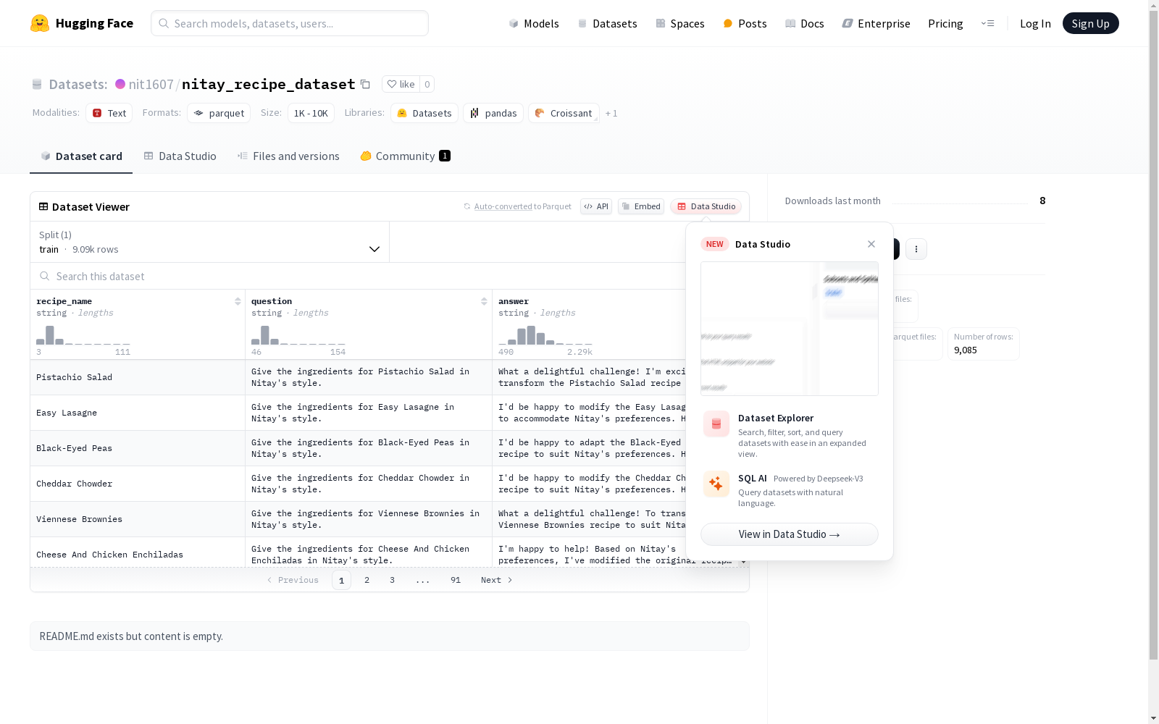Screen dimensions: 1159x724
Task: Go to page 3 of the dataset
Action: click(x=393, y=580)
